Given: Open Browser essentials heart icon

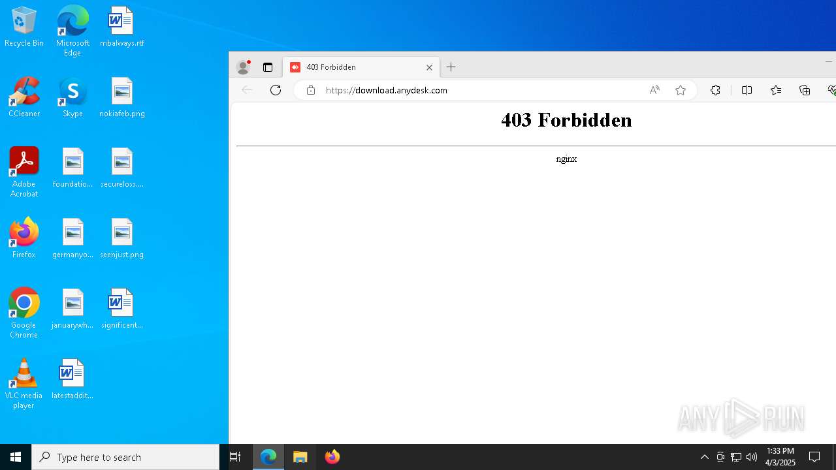Looking at the screenshot, I should pos(831,90).
